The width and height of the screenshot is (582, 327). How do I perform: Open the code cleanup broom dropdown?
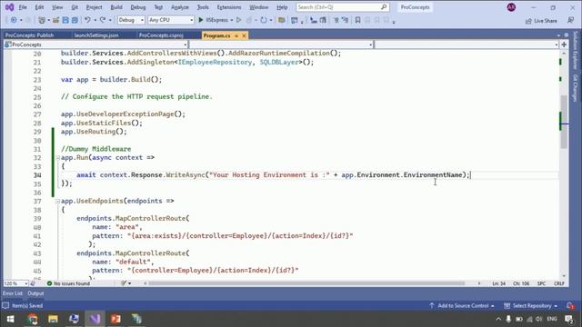(125, 283)
